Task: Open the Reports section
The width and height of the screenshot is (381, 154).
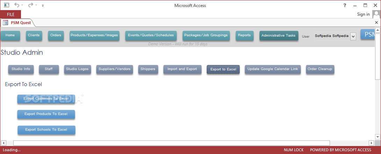Action: pyautogui.click(x=244, y=35)
